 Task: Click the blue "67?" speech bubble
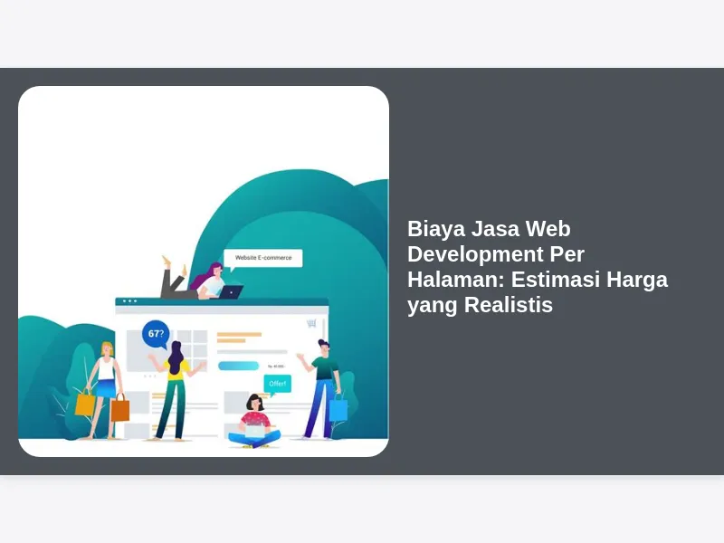coord(156,334)
